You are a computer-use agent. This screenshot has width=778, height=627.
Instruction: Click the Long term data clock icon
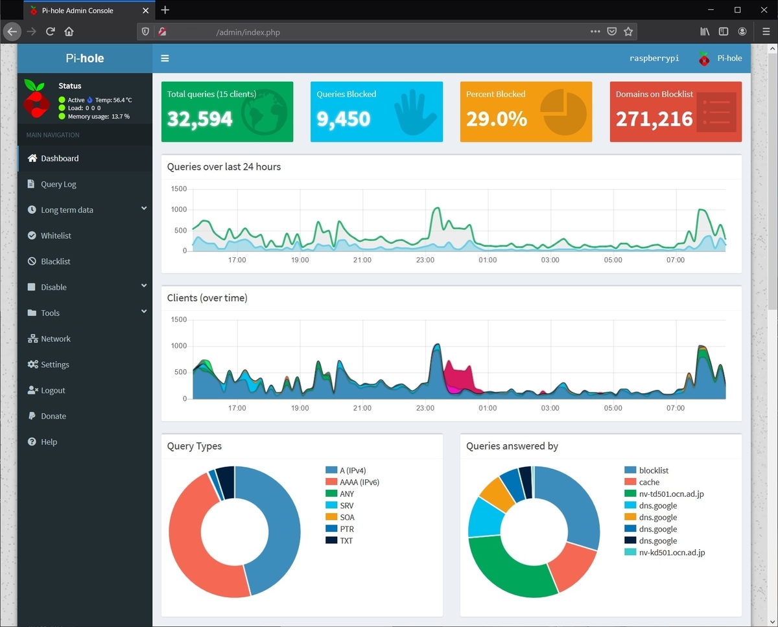tap(32, 210)
